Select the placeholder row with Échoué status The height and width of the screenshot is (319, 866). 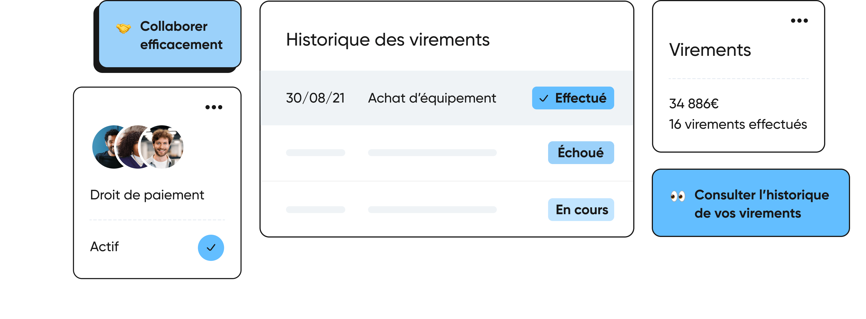pos(447,153)
